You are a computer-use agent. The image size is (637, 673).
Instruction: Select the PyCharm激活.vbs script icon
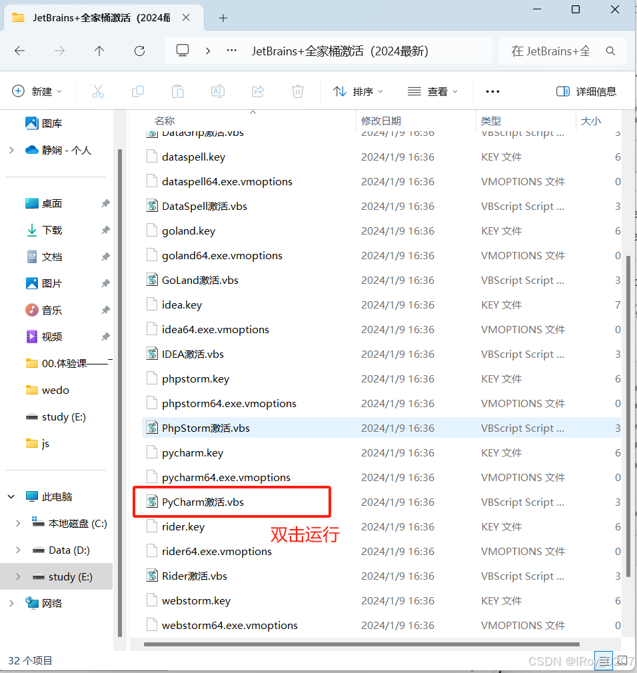tap(152, 501)
